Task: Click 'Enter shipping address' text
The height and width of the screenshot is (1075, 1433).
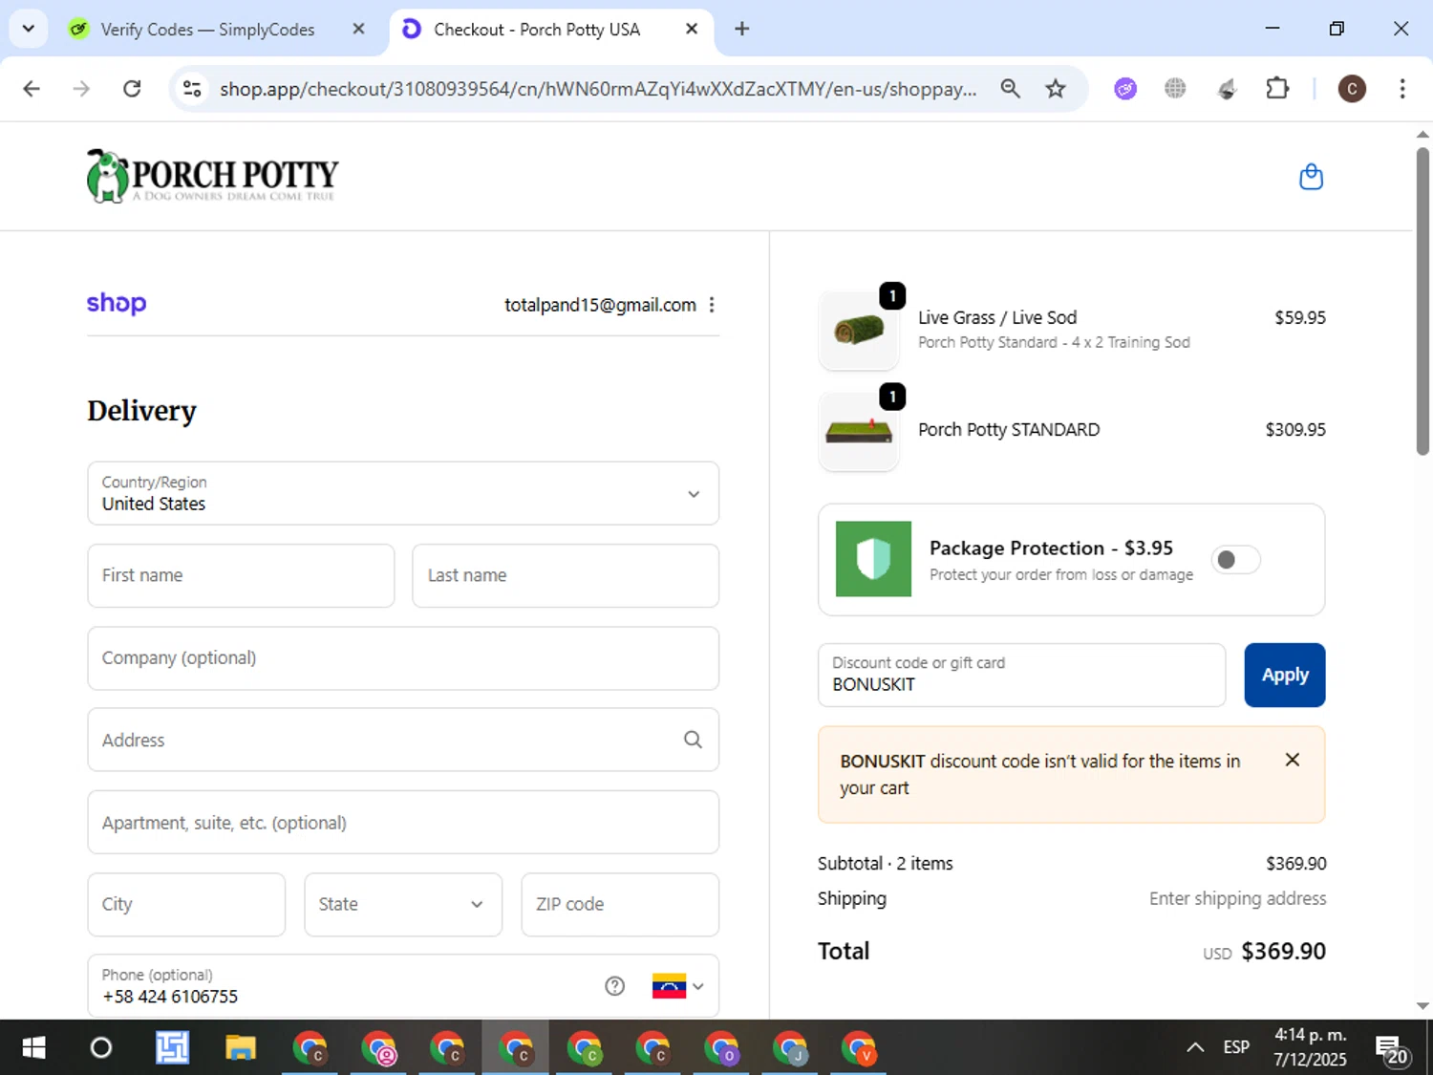Action: 1237,898
